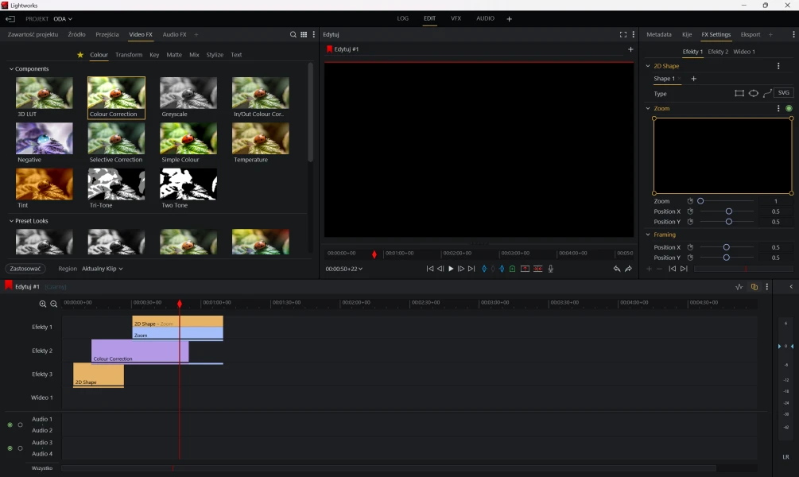
Task: Open the search icon in effects panel
Action: [293, 35]
